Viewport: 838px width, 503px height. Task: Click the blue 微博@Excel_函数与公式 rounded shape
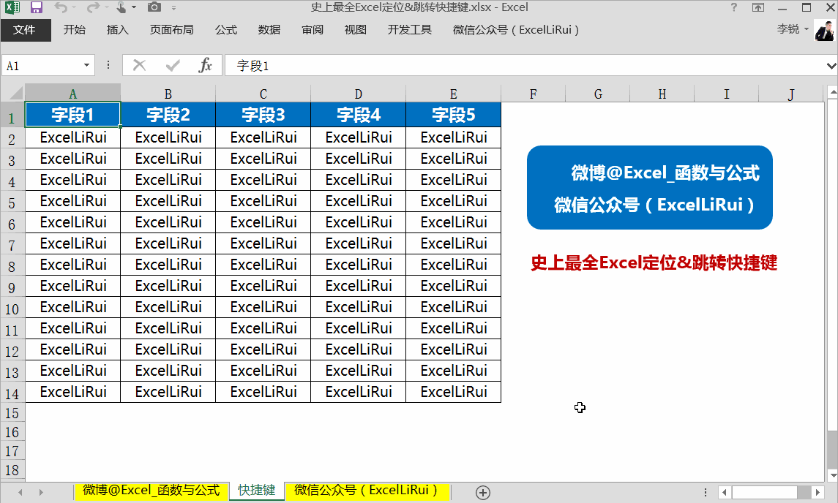click(x=650, y=187)
